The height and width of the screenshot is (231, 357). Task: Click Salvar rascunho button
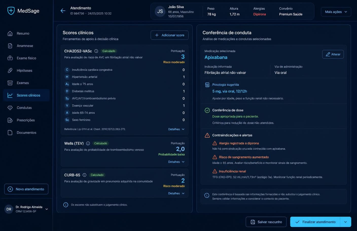click(x=266, y=222)
